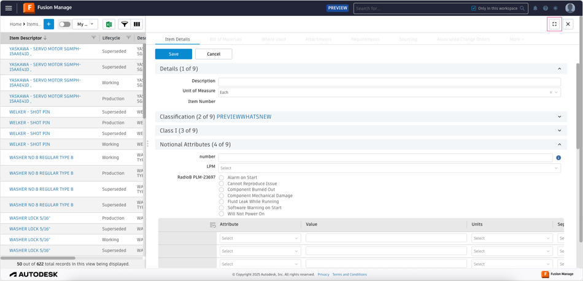Expand item panel to full screen
The image size is (583, 281).
coord(554,24)
